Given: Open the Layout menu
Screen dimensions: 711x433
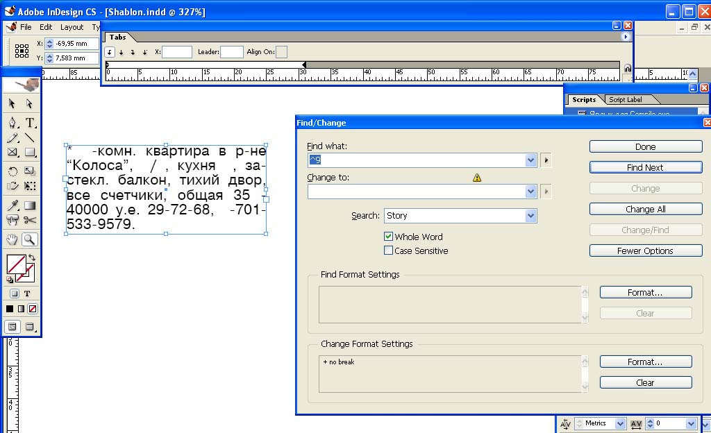Looking at the screenshot, I should click(72, 27).
